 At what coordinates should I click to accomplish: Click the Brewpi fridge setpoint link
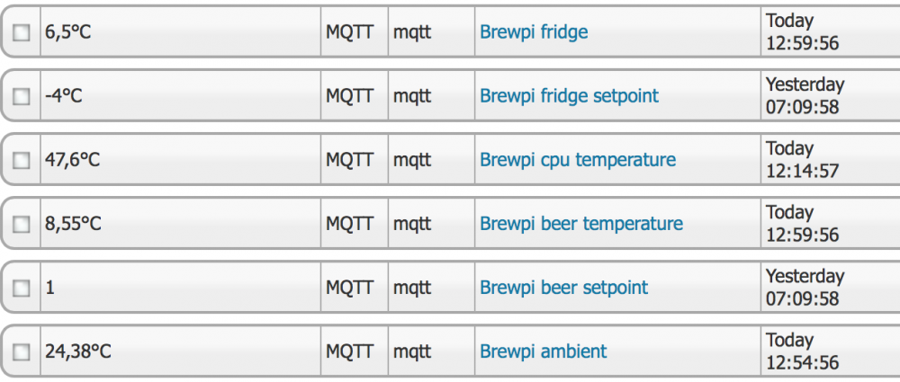(569, 96)
